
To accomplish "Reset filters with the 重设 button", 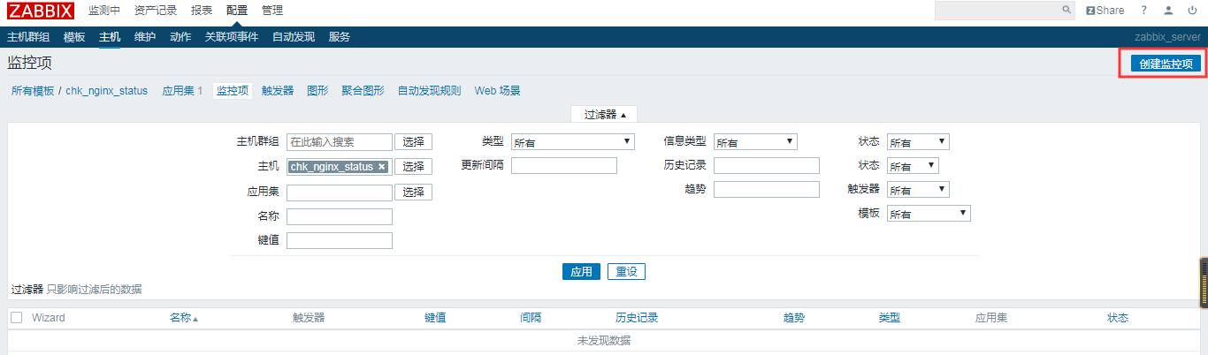I will [626, 272].
